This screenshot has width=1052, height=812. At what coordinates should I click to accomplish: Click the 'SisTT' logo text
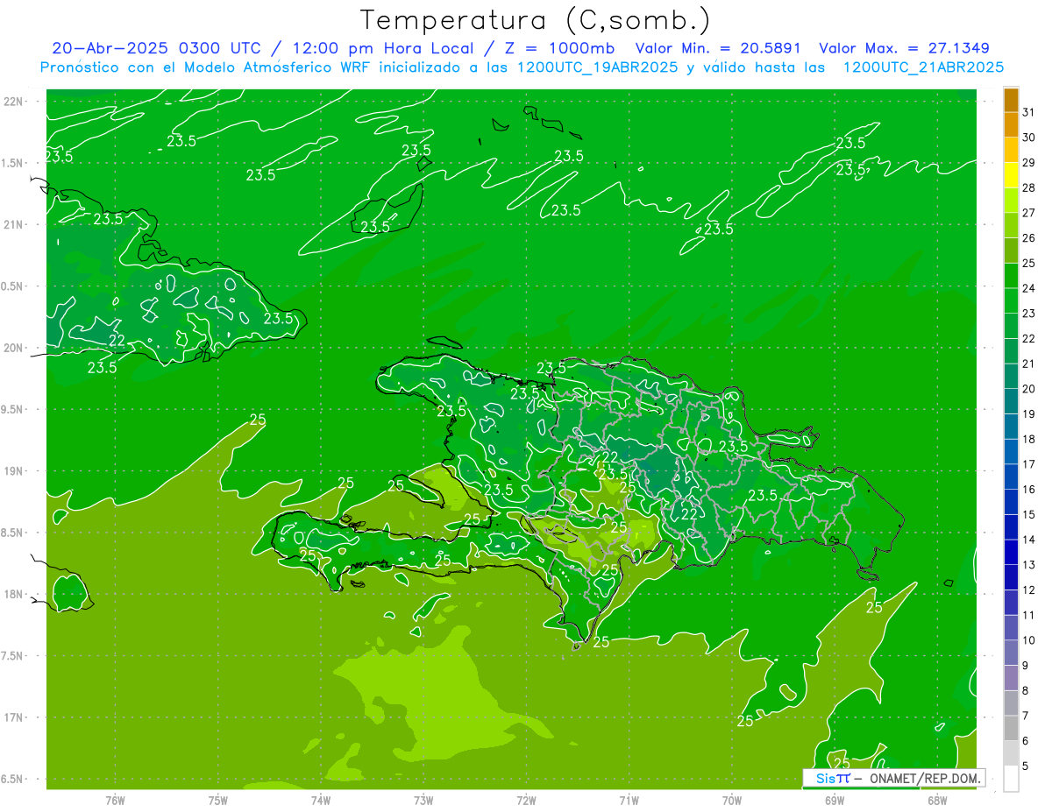pyautogui.click(x=832, y=778)
